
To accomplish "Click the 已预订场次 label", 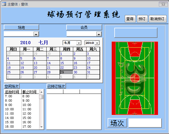I will pyautogui.click(x=56, y=86).
